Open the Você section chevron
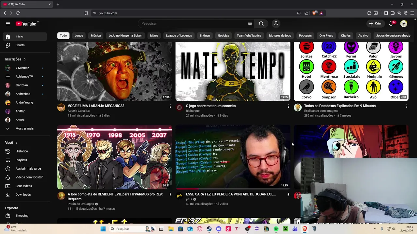 (17, 143)
